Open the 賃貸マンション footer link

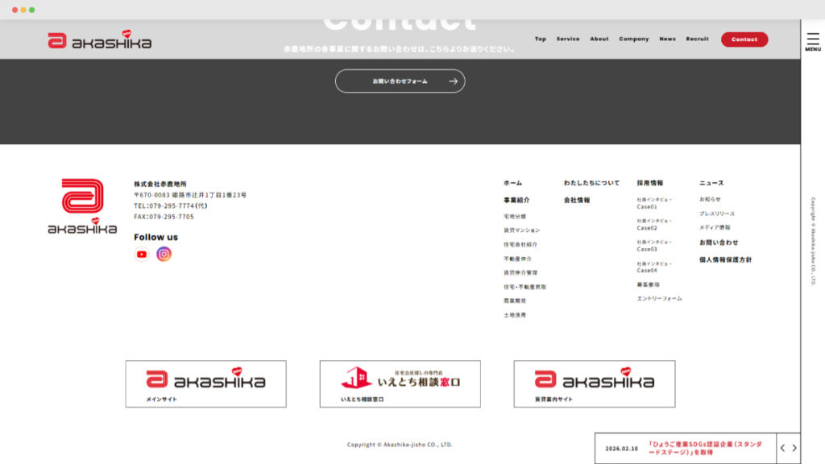pyautogui.click(x=521, y=230)
